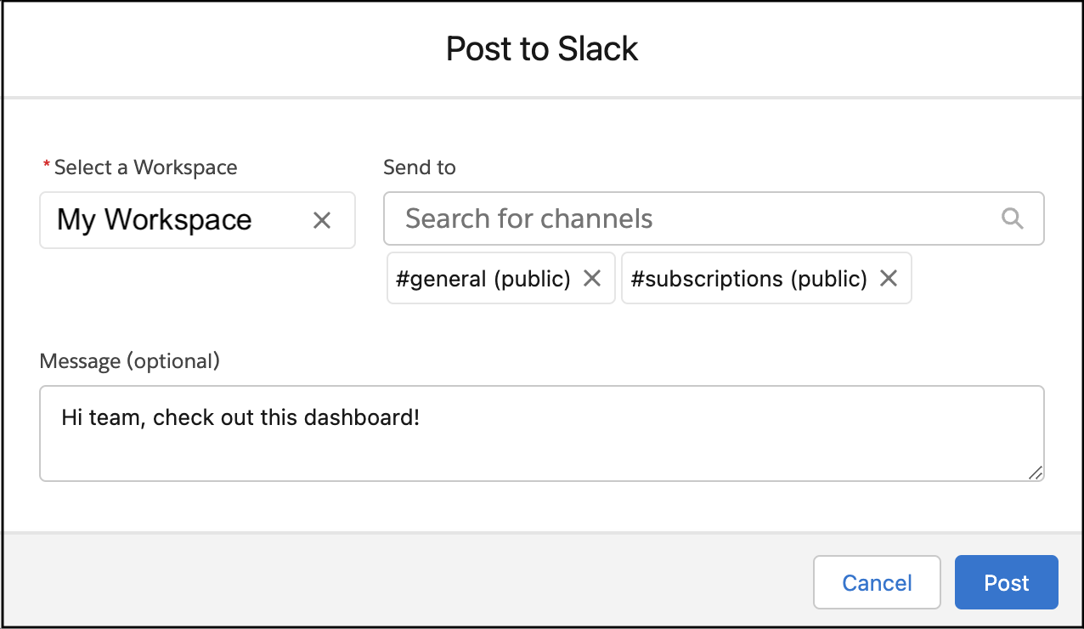Remove the My Workspace selection

pos(322,220)
